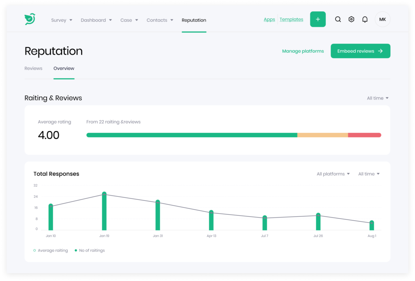Switch to the Reviews tab
The width and height of the screenshot is (415, 281).
33,68
